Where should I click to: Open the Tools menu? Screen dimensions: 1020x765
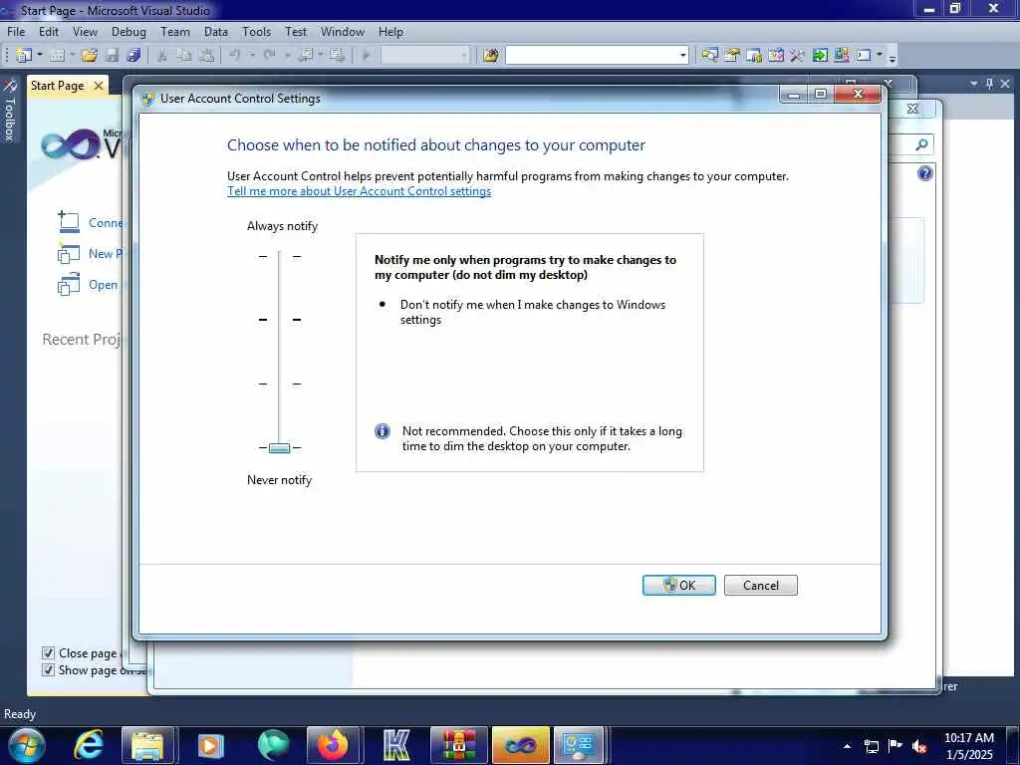pyautogui.click(x=256, y=31)
